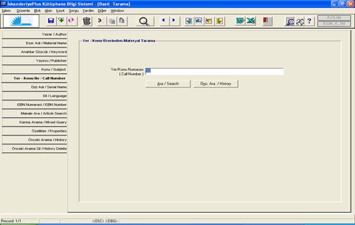Click the Önc. Ara. / History button
The height and width of the screenshot is (225, 355).
coord(216,84)
